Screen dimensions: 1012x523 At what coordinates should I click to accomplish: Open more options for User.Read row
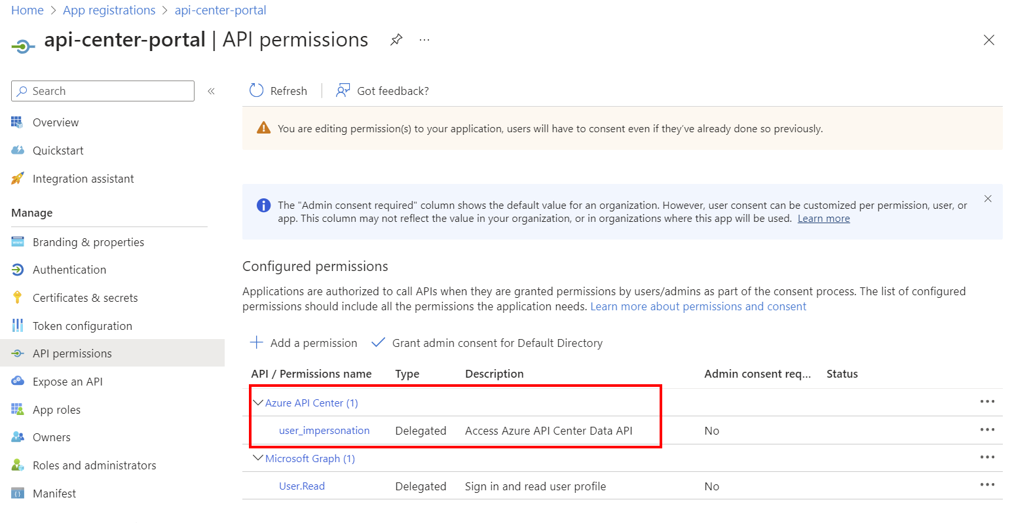coord(987,485)
